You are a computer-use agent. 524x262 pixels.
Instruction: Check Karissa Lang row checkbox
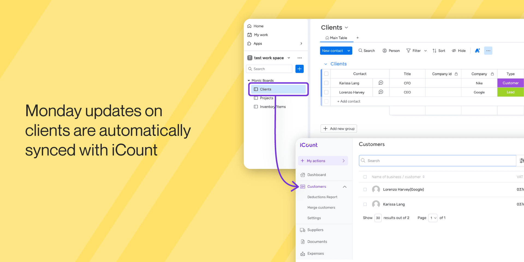coord(326,83)
